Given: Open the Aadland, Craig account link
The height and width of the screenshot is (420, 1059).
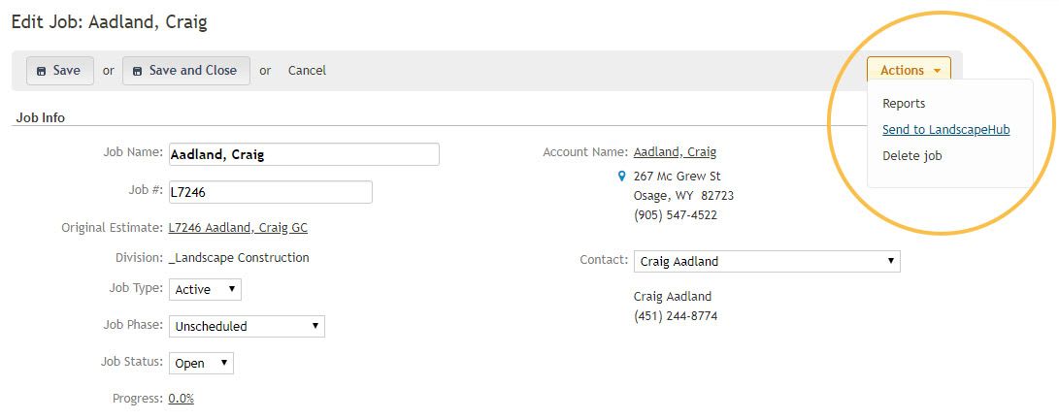Looking at the screenshot, I should point(675,152).
